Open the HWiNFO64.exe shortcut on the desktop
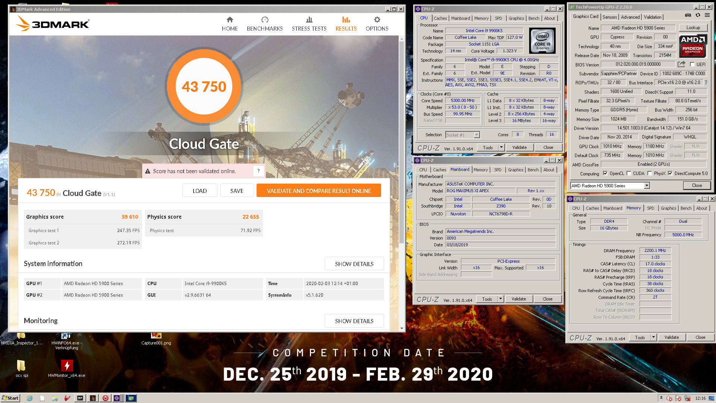This screenshot has width=716, height=403. point(66,341)
